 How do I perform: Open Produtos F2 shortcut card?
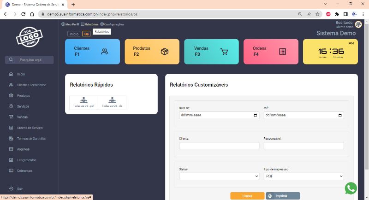152,52
